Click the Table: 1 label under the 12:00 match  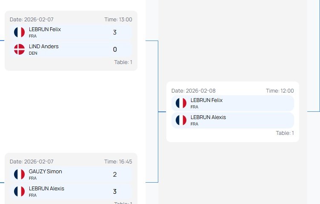click(285, 133)
